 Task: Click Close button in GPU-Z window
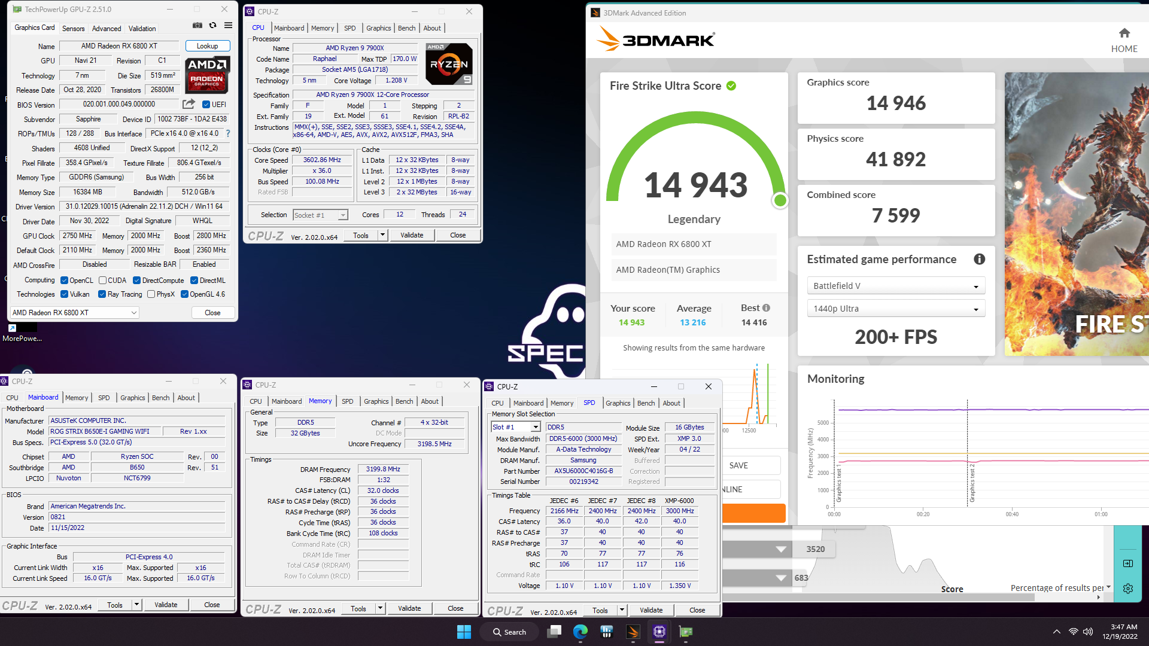click(x=212, y=313)
